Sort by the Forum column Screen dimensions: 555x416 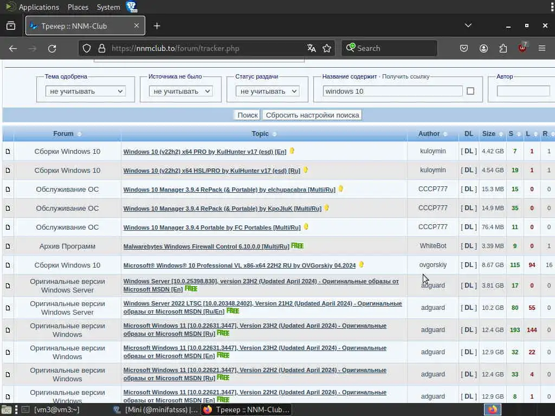63,134
